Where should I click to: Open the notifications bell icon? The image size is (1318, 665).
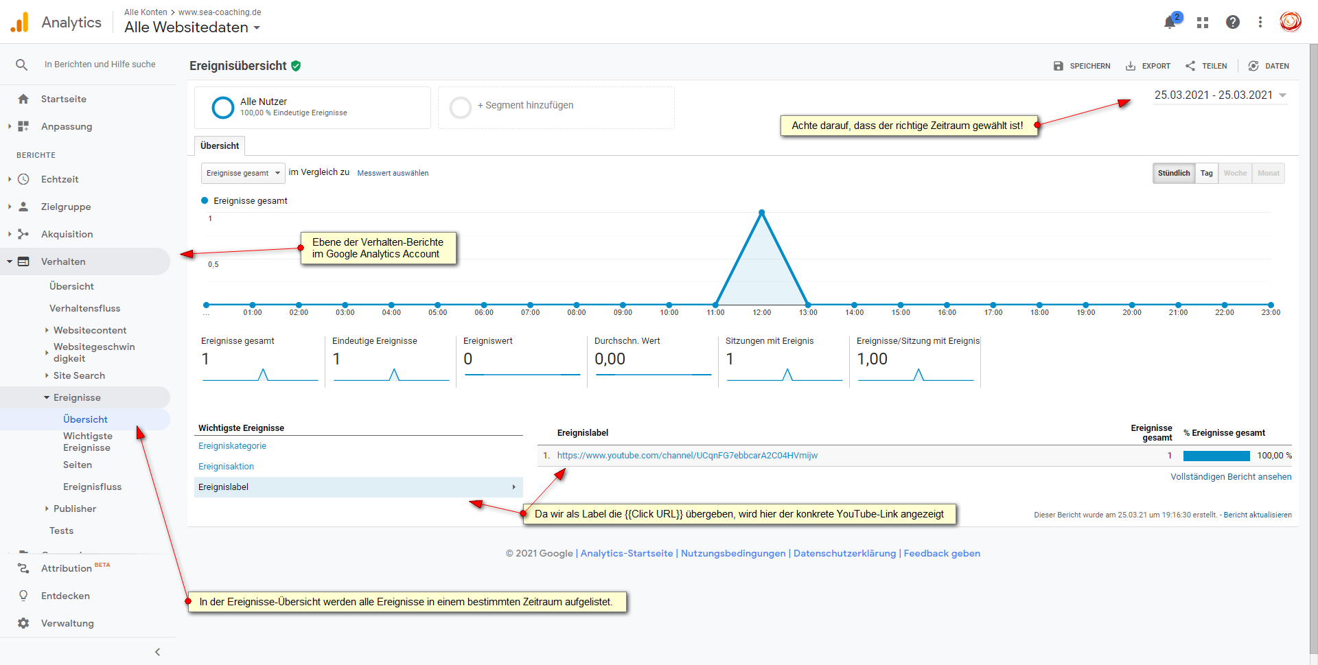(1170, 23)
